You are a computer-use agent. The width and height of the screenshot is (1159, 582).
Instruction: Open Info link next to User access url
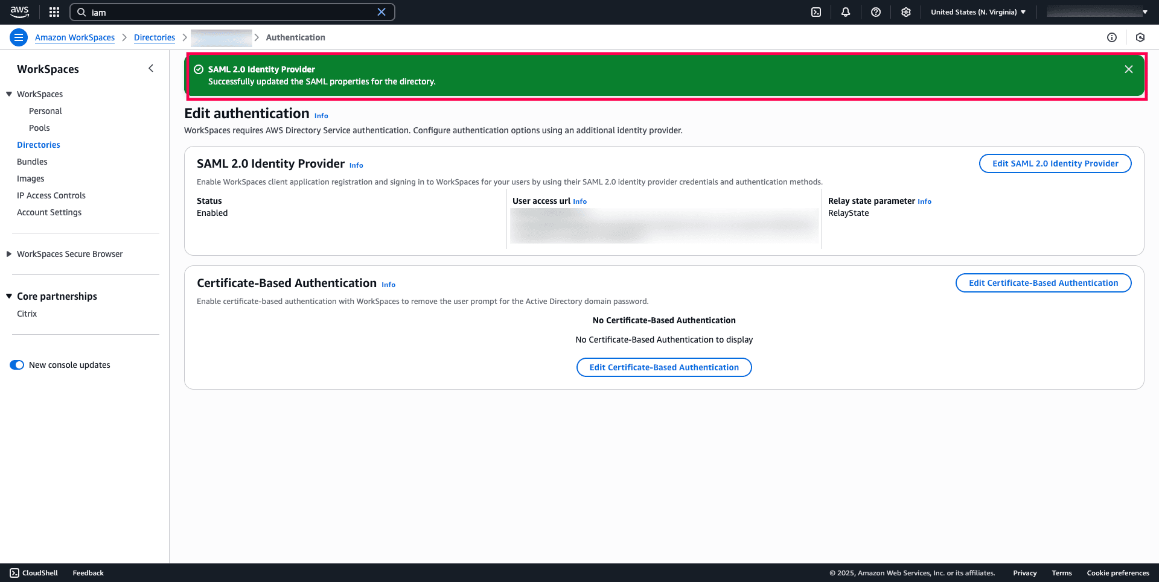(x=579, y=201)
